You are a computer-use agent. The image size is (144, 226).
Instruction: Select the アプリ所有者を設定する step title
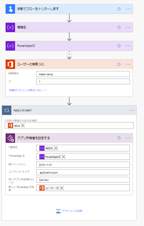coord(33,138)
